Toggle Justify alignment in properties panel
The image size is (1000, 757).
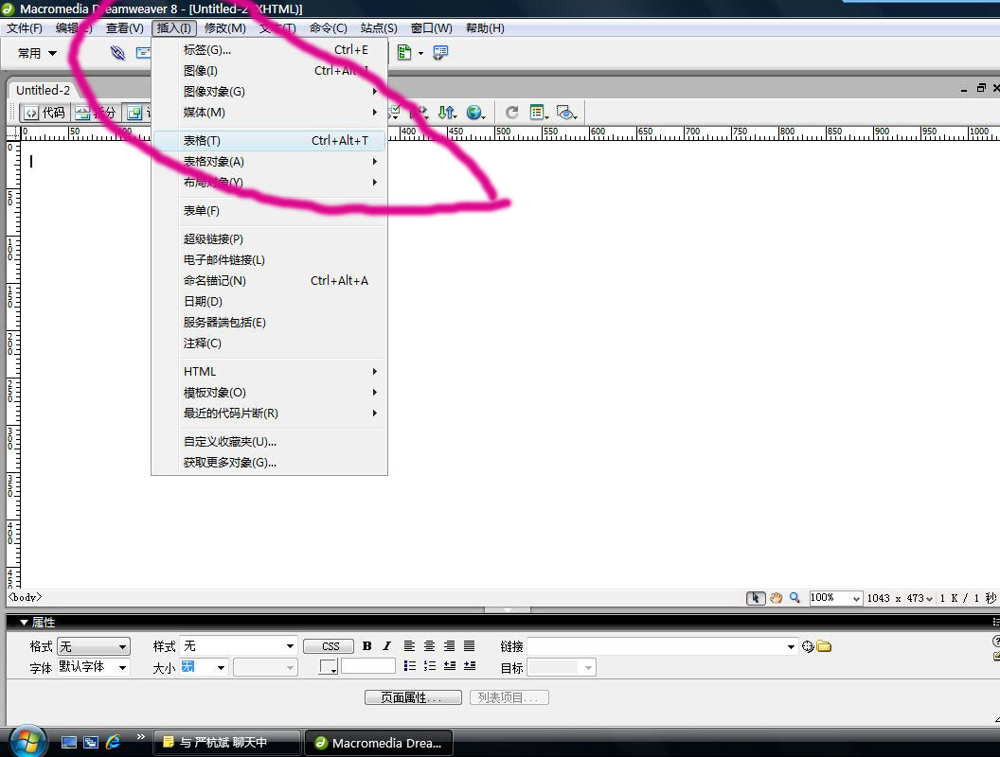coord(470,646)
